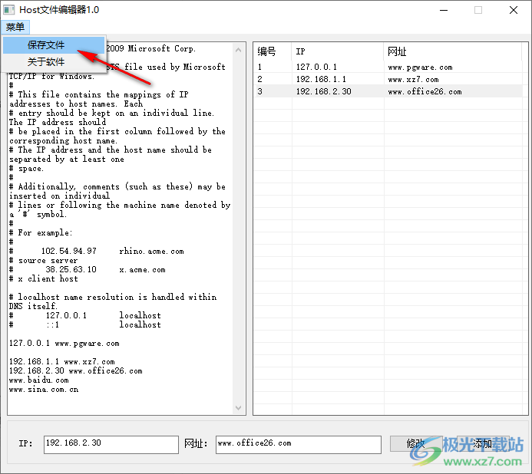Viewport: 532px width, 474px height.
Task: Select the 保存文件 menu entry
Action: (46, 45)
